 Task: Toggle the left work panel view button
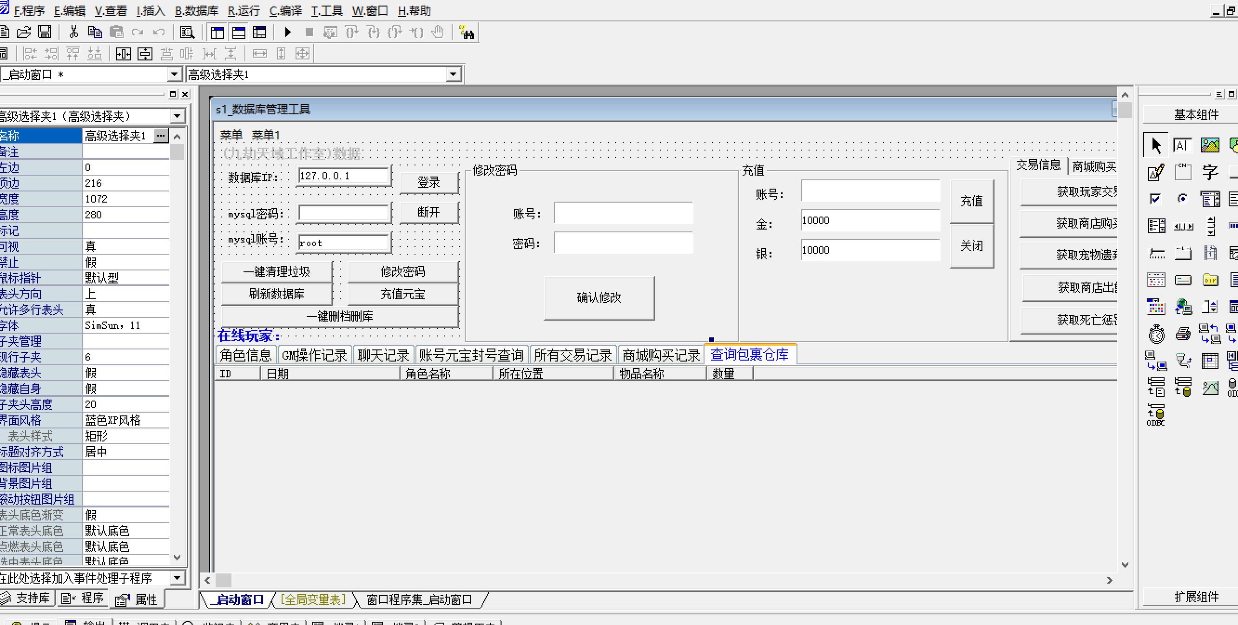click(217, 32)
